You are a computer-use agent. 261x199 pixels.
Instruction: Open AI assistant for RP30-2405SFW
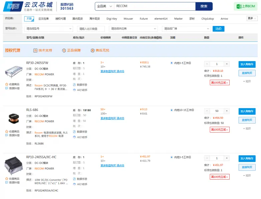(74, 90)
